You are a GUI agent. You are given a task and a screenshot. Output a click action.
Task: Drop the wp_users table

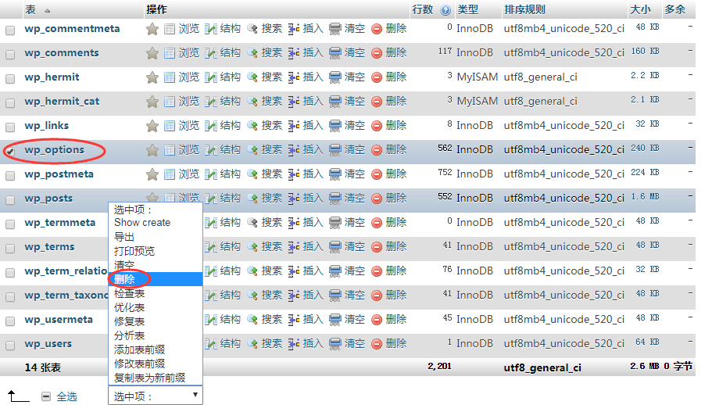pos(388,344)
